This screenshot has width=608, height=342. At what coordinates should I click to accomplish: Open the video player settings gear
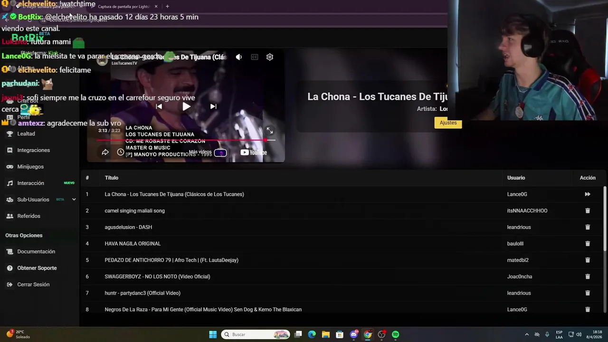click(270, 57)
